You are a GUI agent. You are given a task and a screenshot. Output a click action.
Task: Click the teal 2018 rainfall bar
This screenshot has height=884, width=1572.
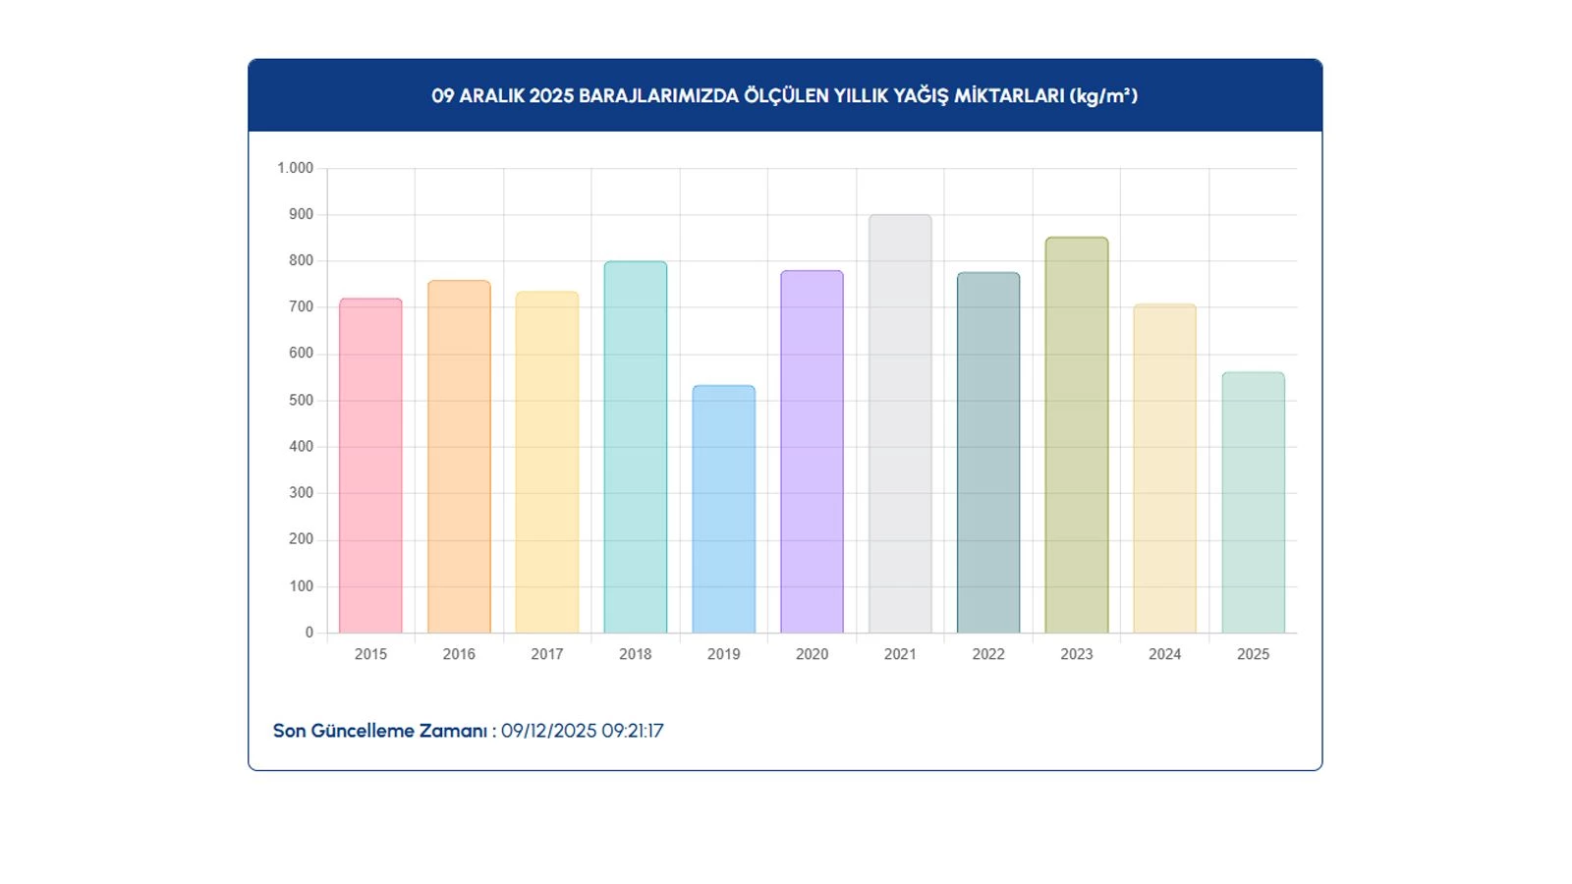(x=636, y=448)
